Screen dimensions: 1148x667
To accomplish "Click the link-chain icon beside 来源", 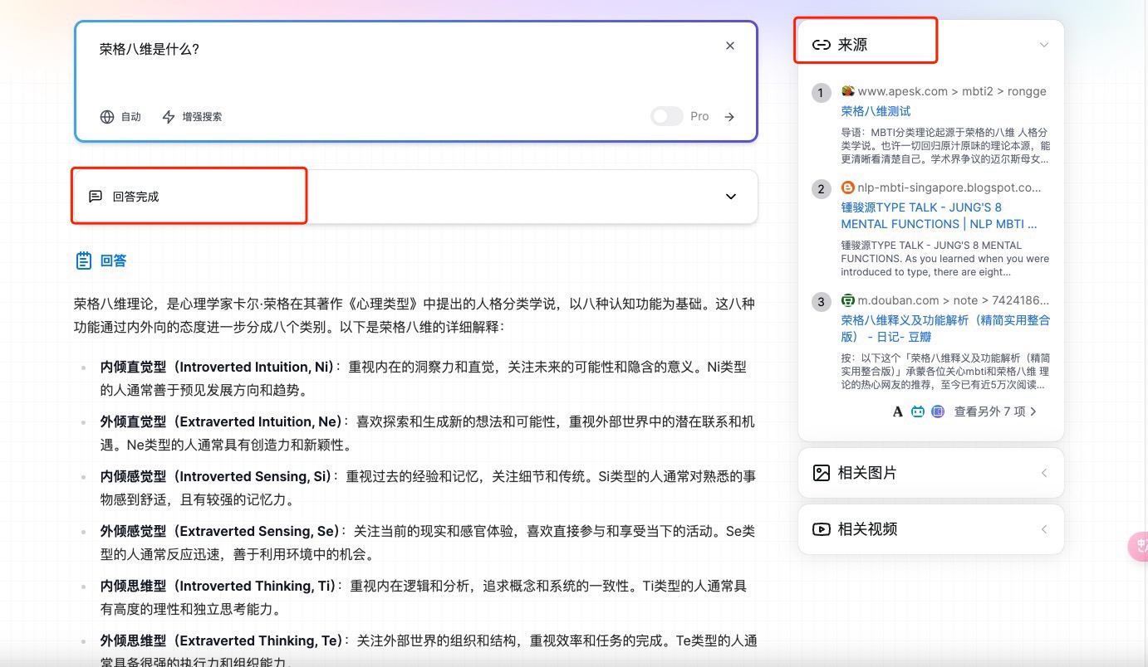I will [822, 45].
